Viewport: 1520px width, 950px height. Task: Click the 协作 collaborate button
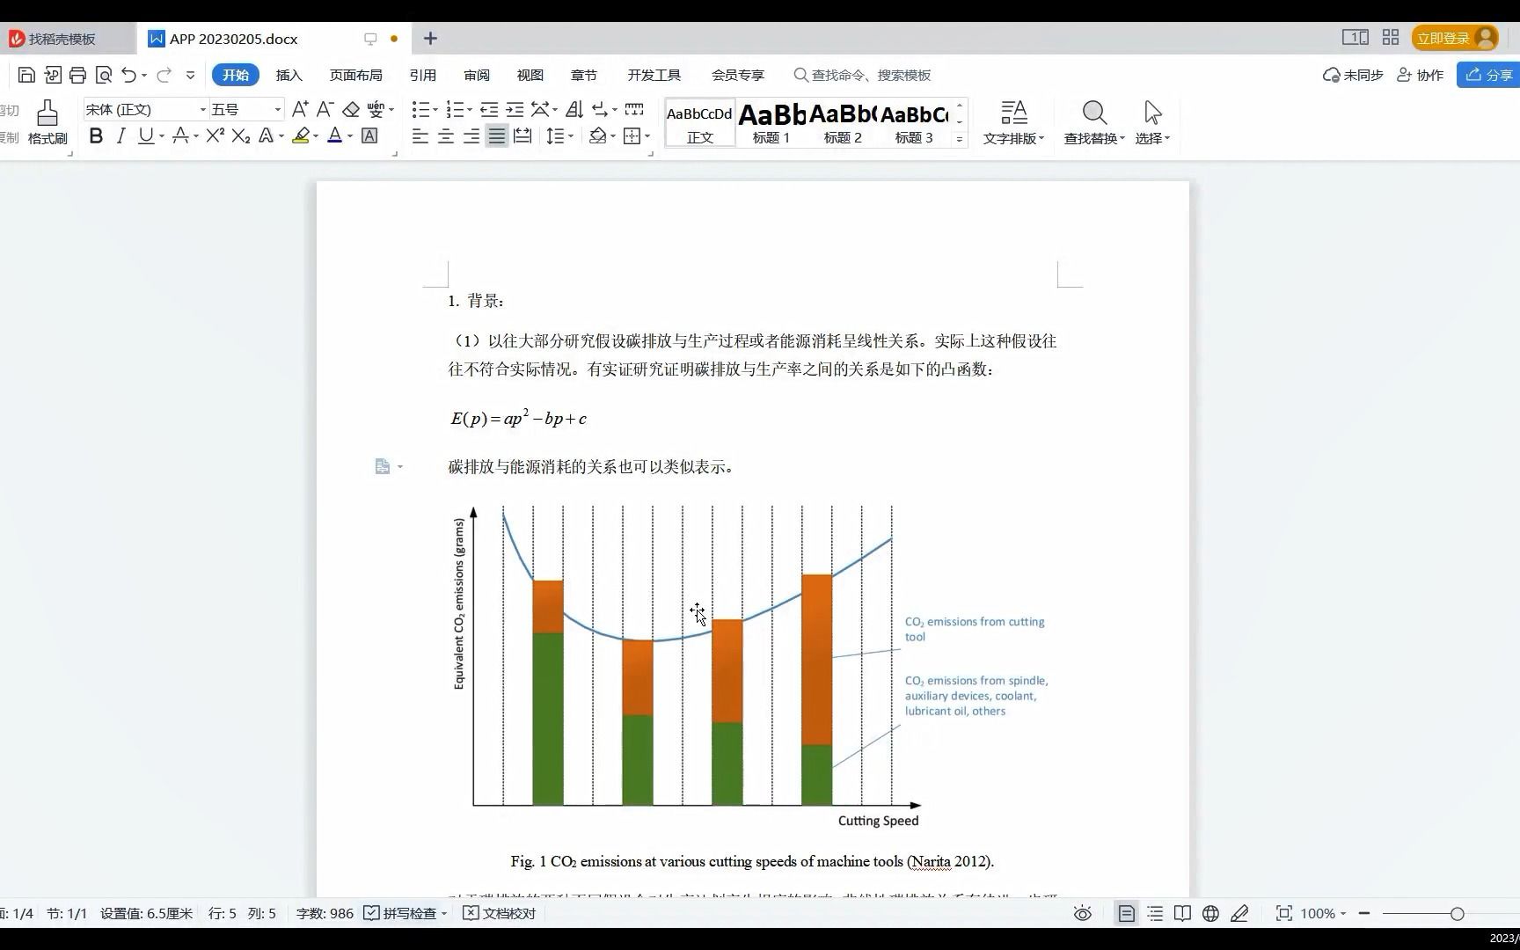(x=1421, y=75)
